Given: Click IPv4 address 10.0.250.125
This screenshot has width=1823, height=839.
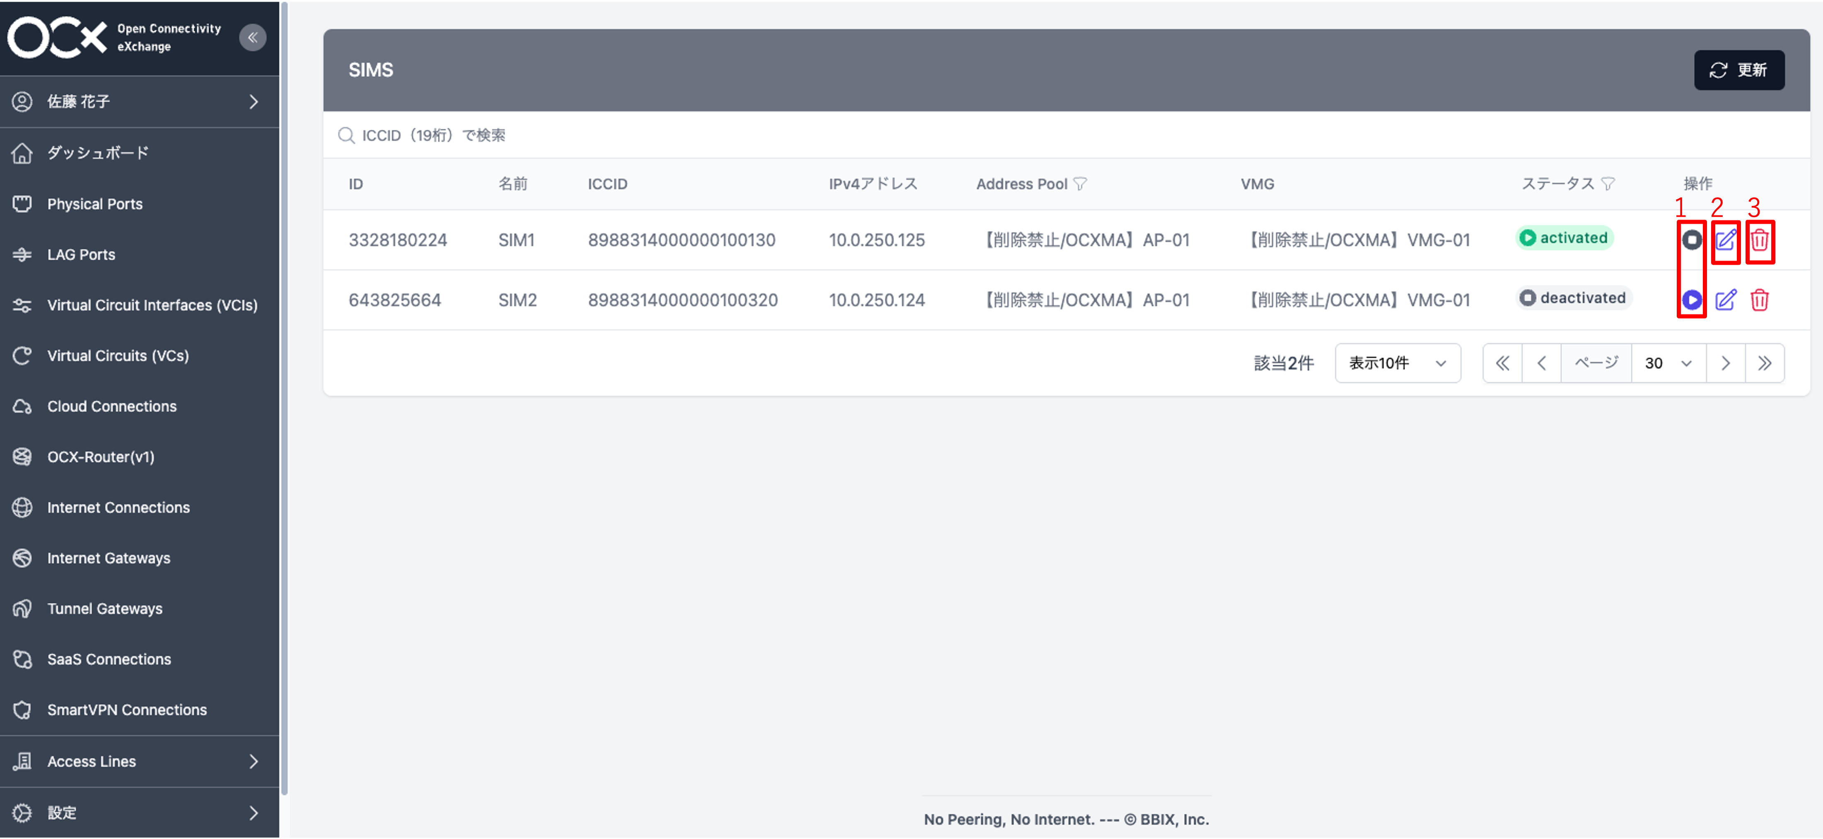Looking at the screenshot, I should pyautogui.click(x=877, y=240).
